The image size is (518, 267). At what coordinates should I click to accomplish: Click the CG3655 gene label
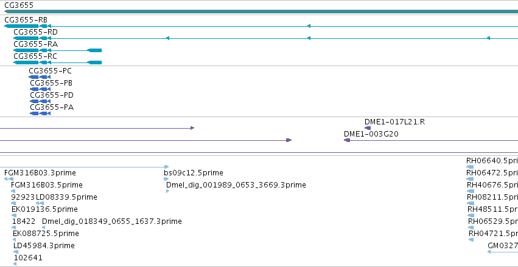[x=19, y=5]
